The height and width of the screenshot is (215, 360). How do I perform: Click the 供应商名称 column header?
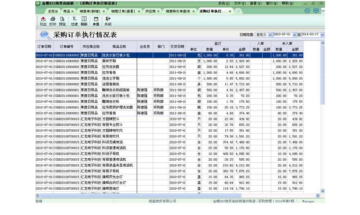pyautogui.click(x=91, y=47)
